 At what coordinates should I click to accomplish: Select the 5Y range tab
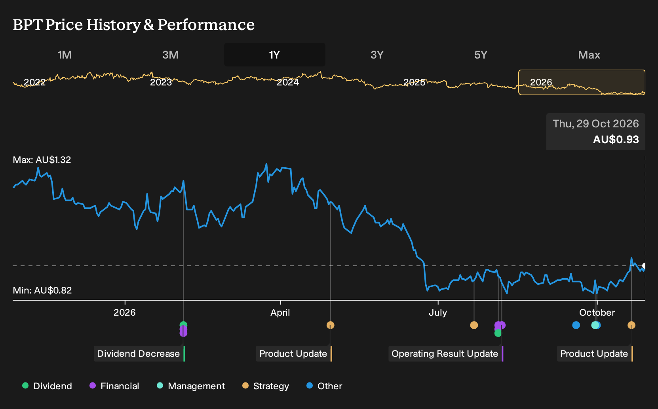[481, 55]
